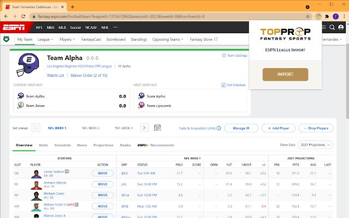Open the Scoreboard page
Image resolution: width=349 pixels, height=218 pixels.
[x=116, y=39]
